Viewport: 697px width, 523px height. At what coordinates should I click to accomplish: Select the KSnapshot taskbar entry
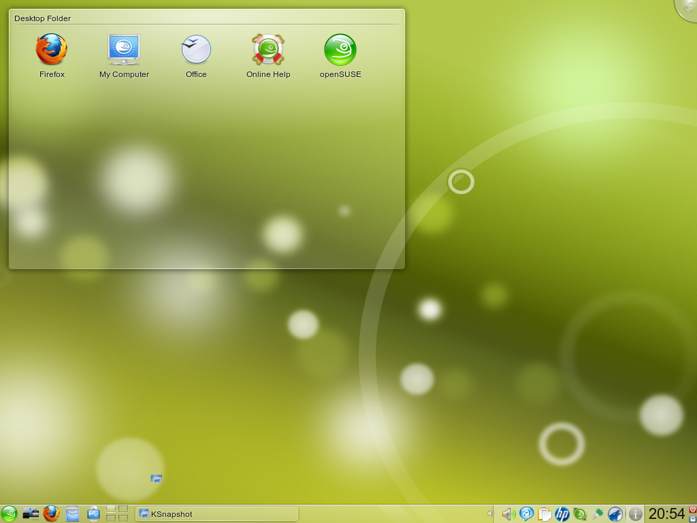[x=216, y=514]
